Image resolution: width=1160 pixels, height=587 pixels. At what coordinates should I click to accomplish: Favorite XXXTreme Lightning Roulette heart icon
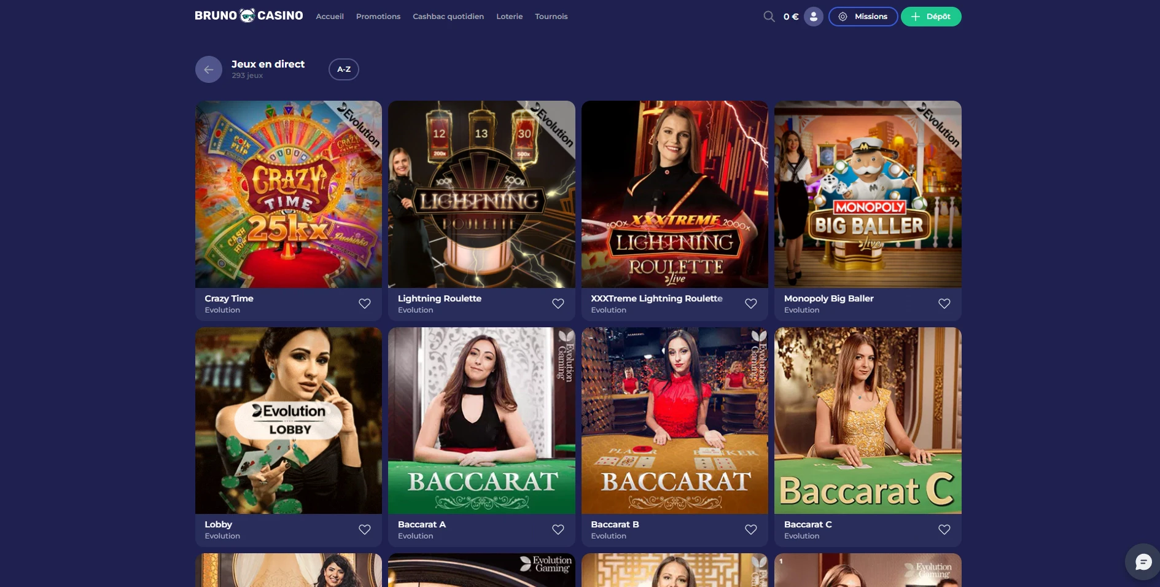click(751, 303)
